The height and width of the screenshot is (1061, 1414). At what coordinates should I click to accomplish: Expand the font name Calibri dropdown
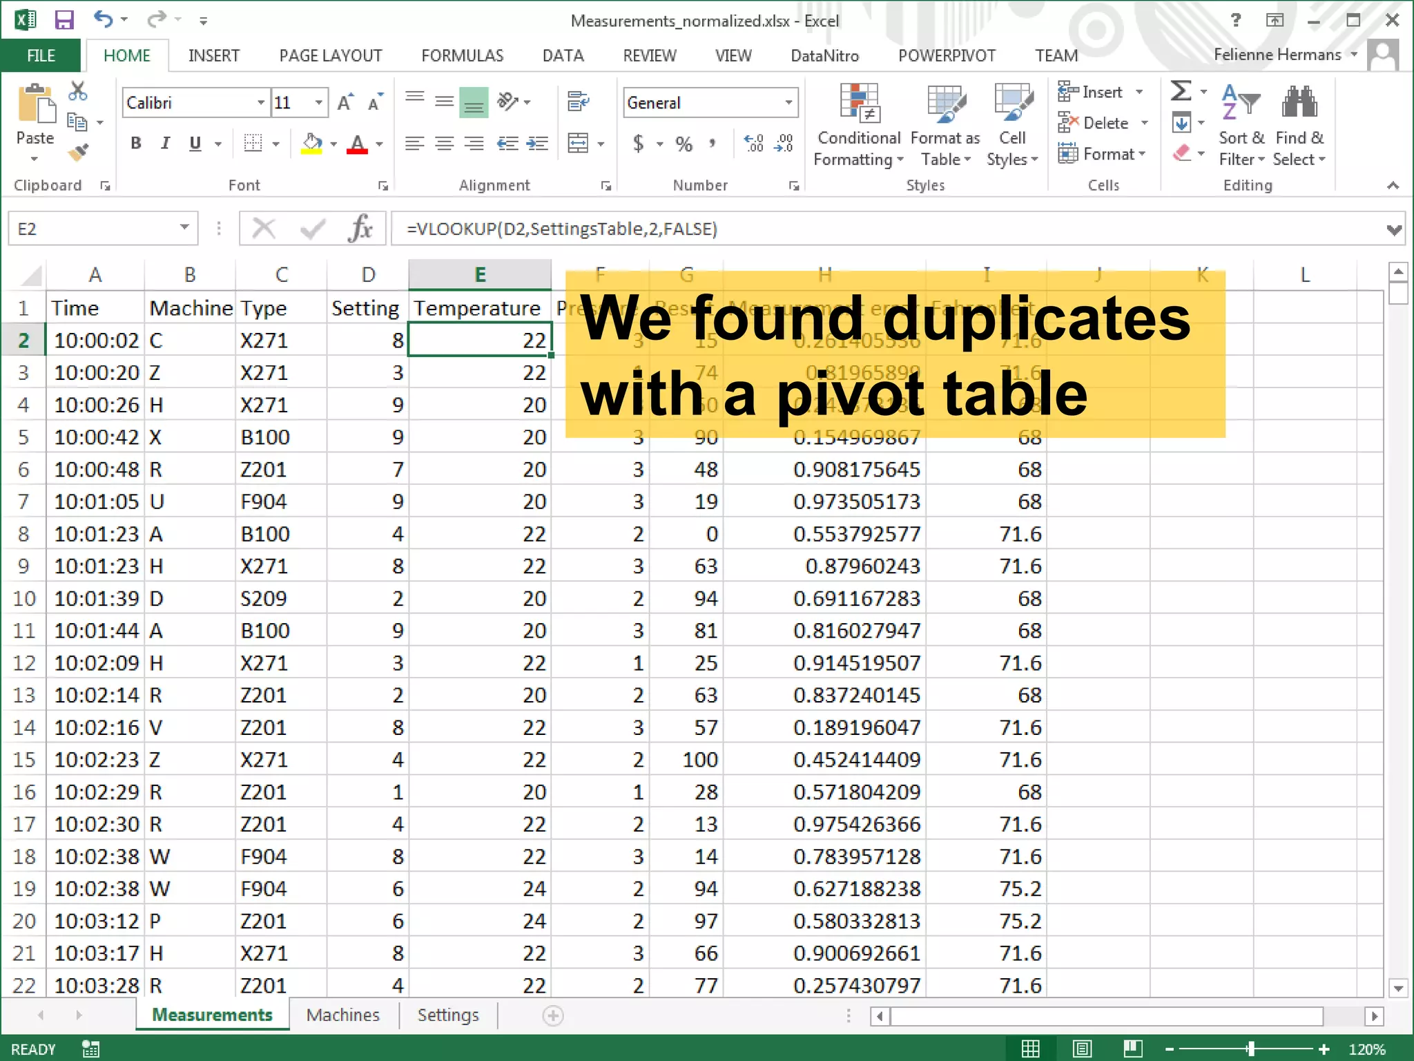(x=261, y=103)
